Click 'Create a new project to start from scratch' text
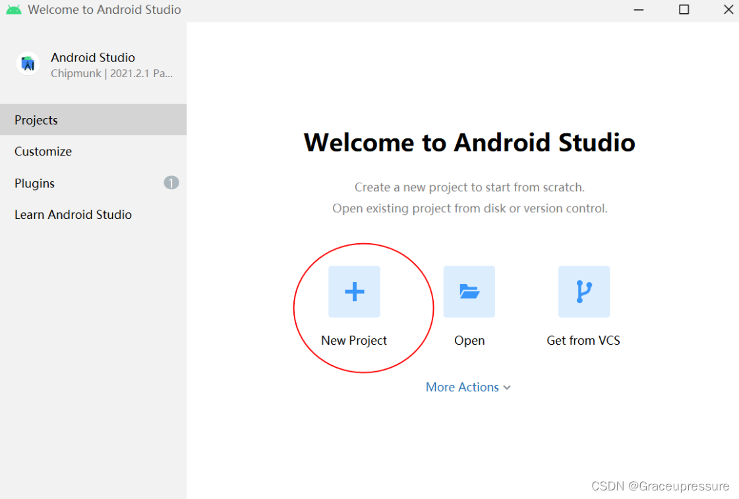The width and height of the screenshot is (739, 499). (x=469, y=187)
